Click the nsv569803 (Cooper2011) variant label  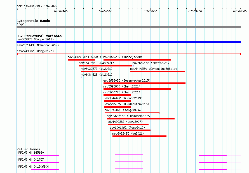pos(35,39)
